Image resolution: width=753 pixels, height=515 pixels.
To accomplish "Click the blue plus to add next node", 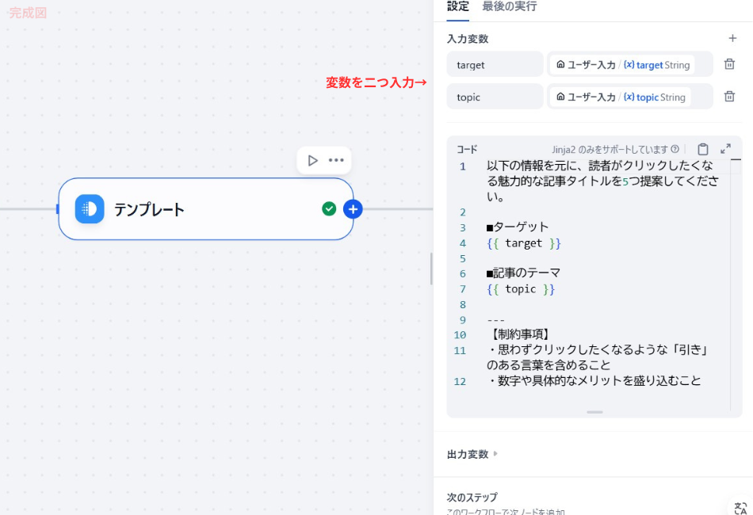I will click(x=353, y=208).
